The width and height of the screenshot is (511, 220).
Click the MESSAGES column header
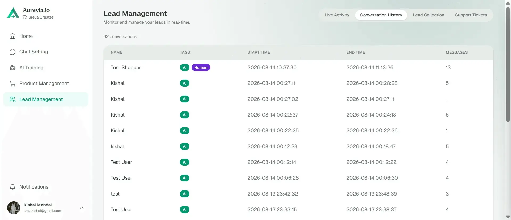[x=457, y=52]
